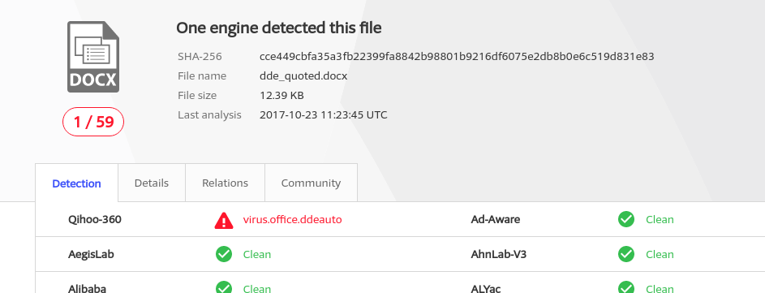Click the One engine detected this file heading

pyautogui.click(x=278, y=28)
